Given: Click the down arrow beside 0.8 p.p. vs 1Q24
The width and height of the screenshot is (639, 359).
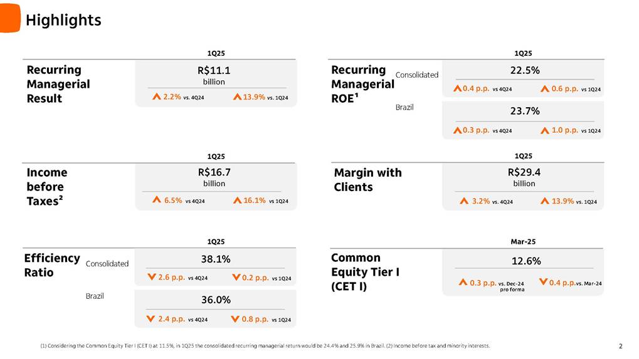Looking at the screenshot, I should click(236, 319).
